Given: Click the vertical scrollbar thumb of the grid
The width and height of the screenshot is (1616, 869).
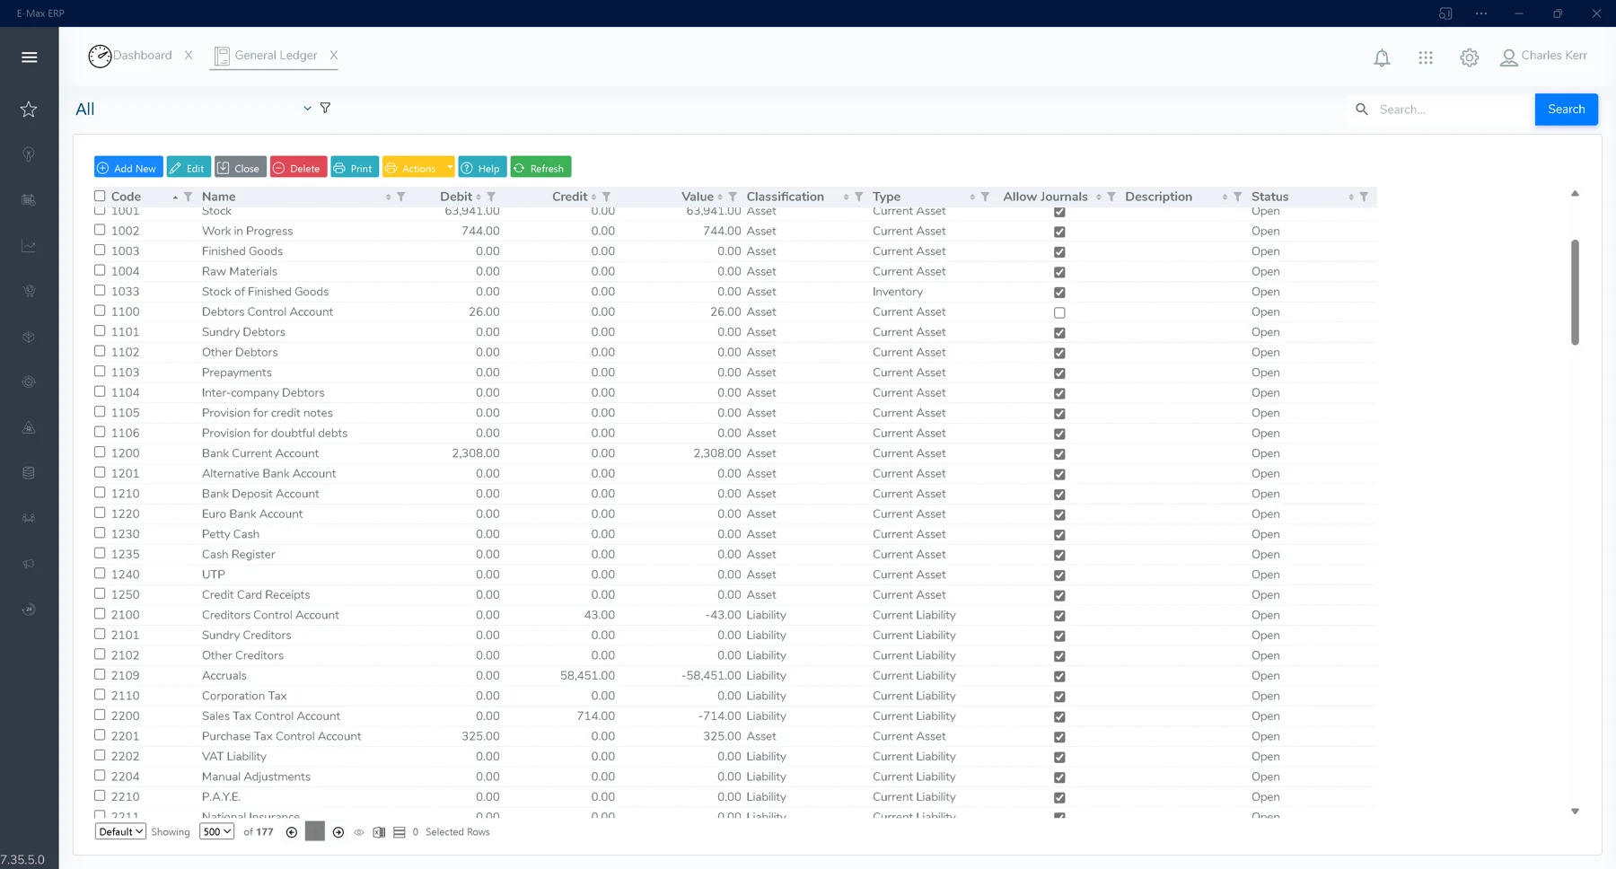Looking at the screenshot, I should tap(1575, 292).
